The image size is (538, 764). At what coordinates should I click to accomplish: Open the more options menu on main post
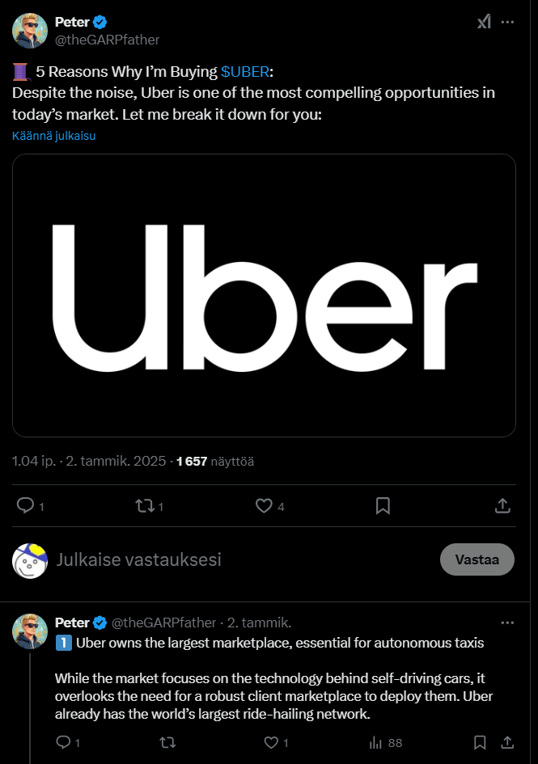pyautogui.click(x=507, y=23)
